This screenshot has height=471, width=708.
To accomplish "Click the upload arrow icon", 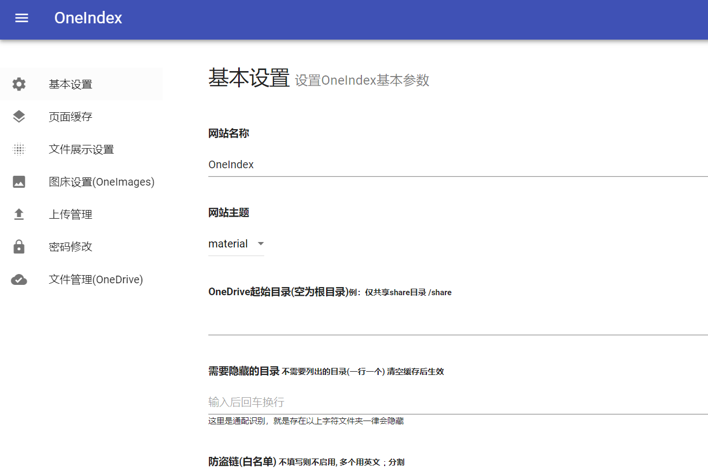I will pyautogui.click(x=19, y=214).
